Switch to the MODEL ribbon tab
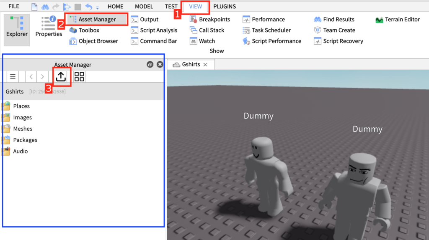429x240 pixels. tap(144, 7)
